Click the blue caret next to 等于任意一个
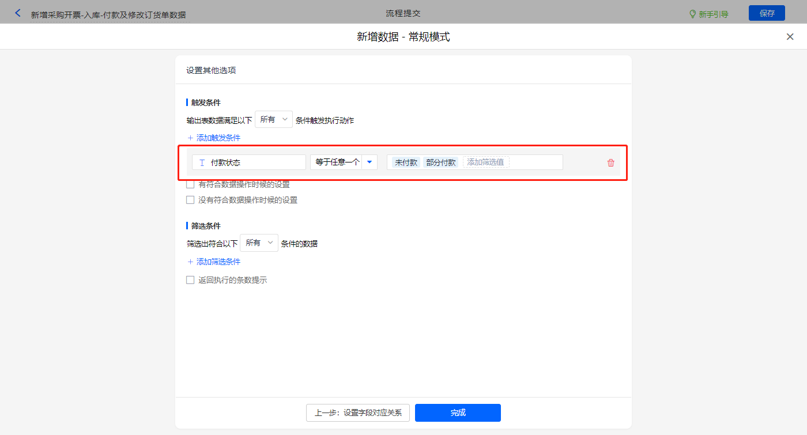 pos(369,162)
